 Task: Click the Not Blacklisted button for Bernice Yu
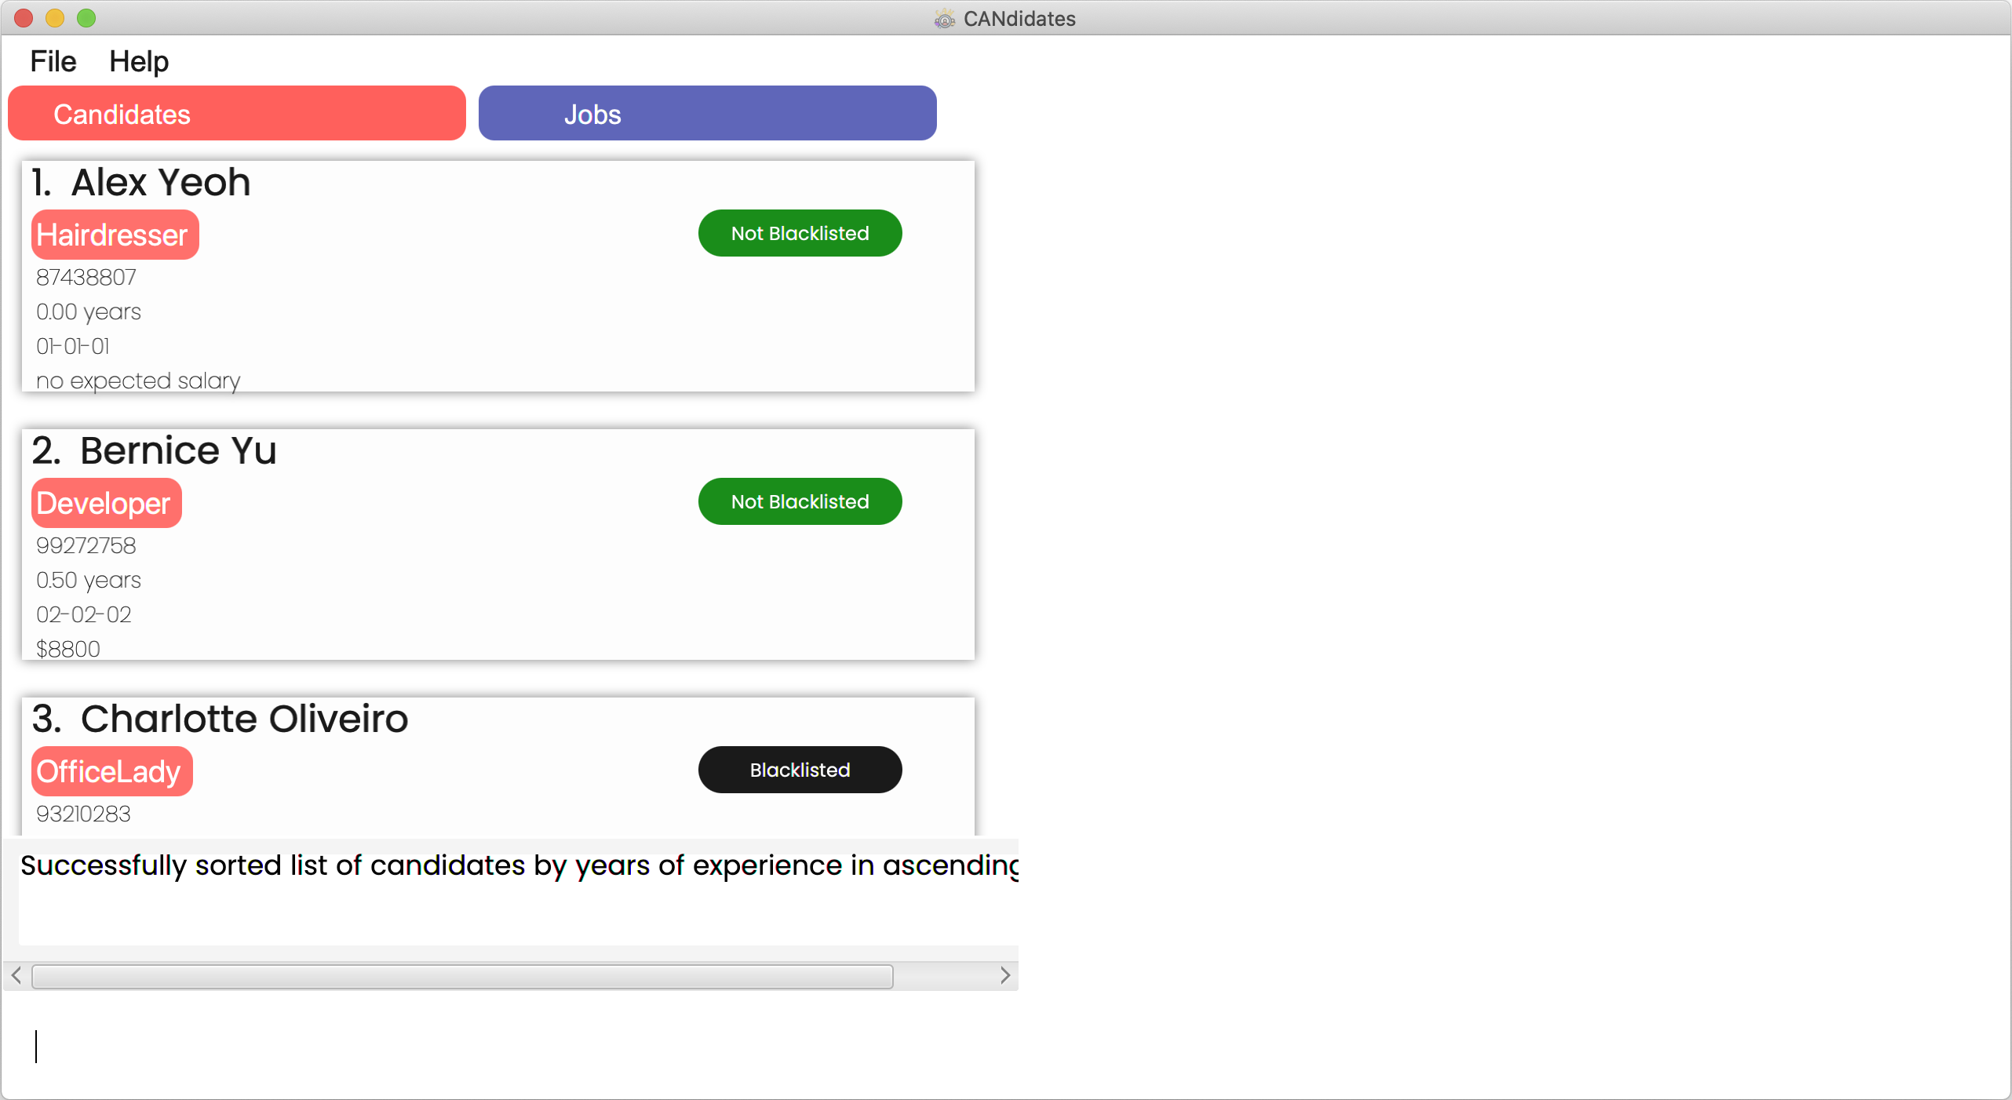pos(800,501)
